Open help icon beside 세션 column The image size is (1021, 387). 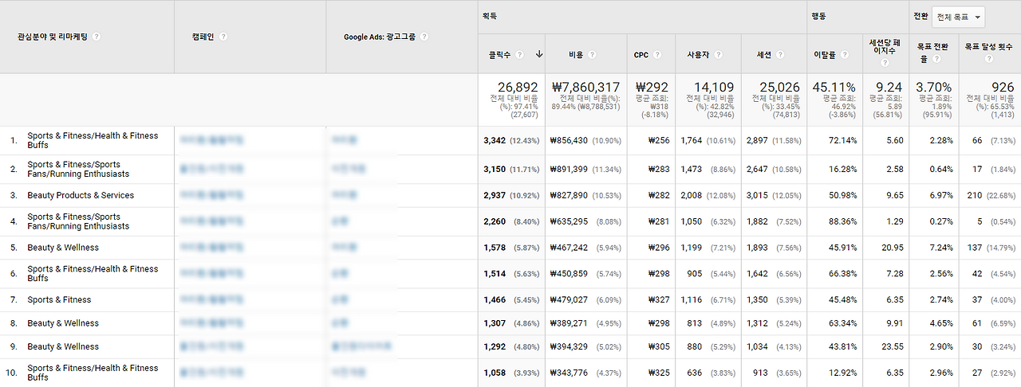[x=779, y=55]
